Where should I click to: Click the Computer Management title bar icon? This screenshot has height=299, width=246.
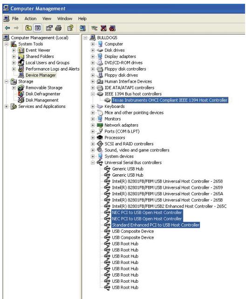[x=6, y=8]
